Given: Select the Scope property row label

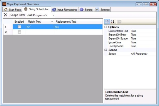Looking at the screenshot, I should [x=112, y=54].
